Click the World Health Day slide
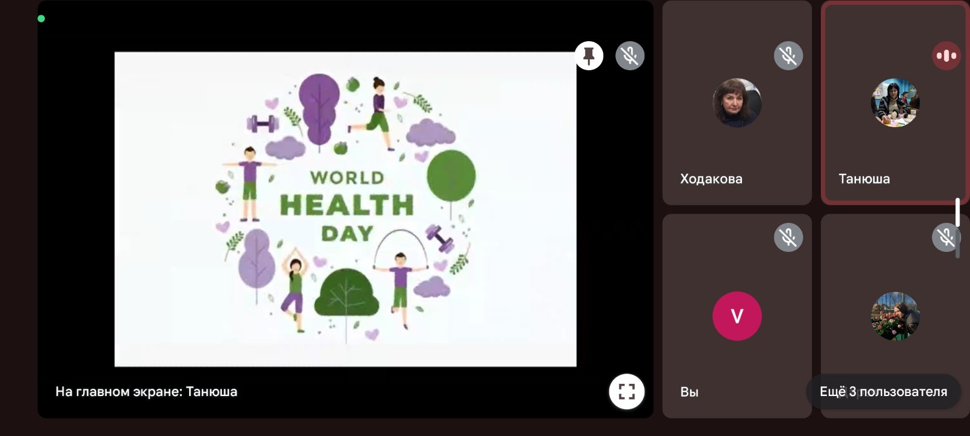Image resolution: width=970 pixels, height=436 pixels. [346, 209]
